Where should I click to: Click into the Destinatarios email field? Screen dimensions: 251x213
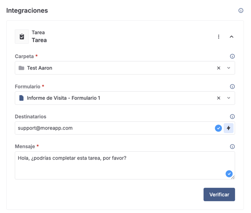[x=113, y=128]
